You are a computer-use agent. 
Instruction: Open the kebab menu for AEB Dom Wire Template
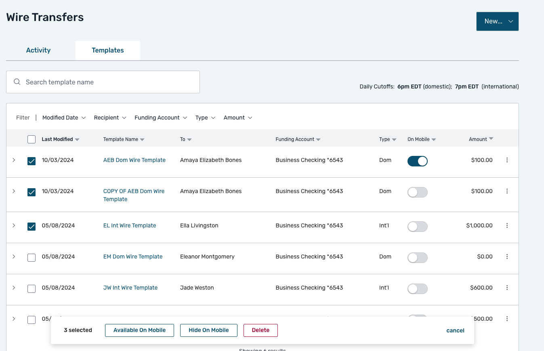click(507, 160)
